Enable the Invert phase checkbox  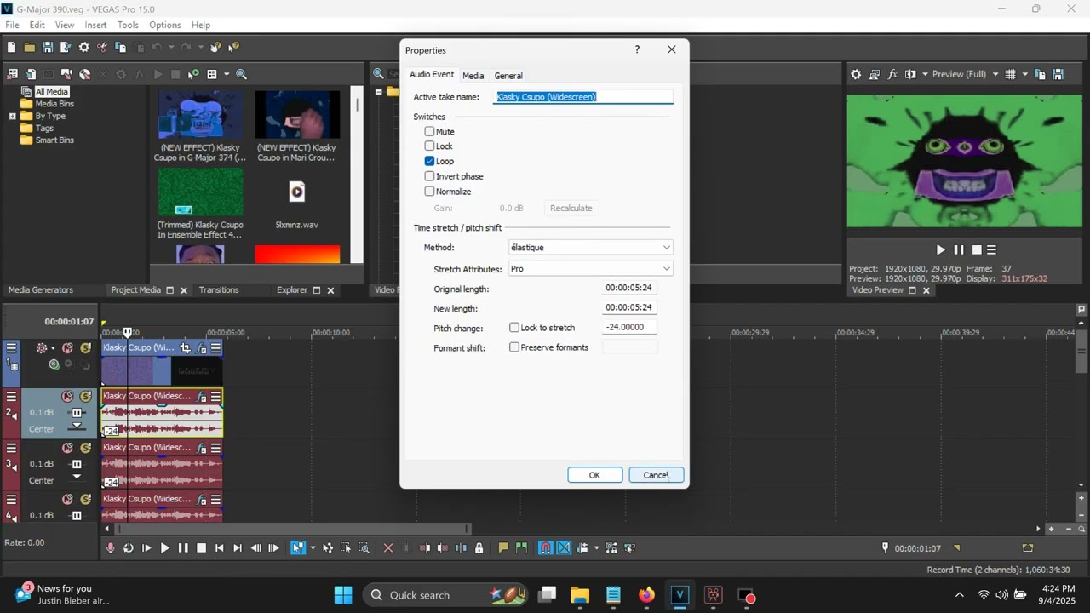pos(430,176)
